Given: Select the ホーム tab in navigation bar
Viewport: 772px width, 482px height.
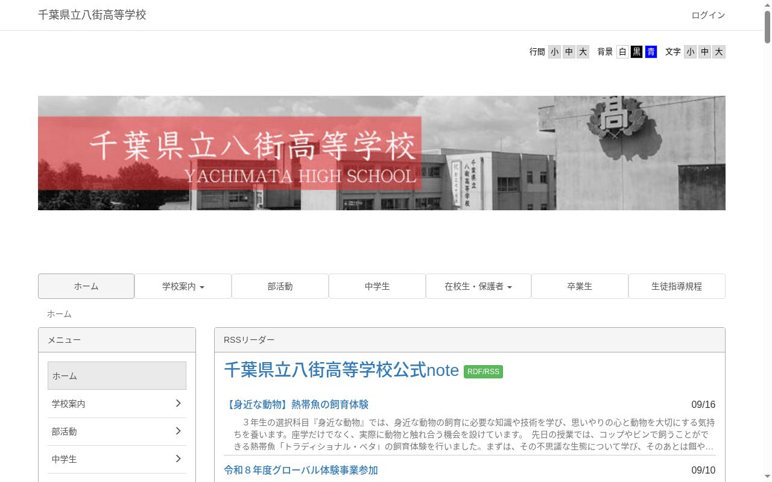Looking at the screenshot, I should [86, 286].
